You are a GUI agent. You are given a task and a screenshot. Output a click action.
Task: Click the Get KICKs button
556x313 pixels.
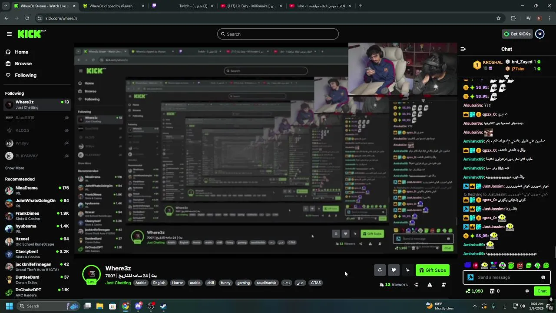tap(517, 34)
